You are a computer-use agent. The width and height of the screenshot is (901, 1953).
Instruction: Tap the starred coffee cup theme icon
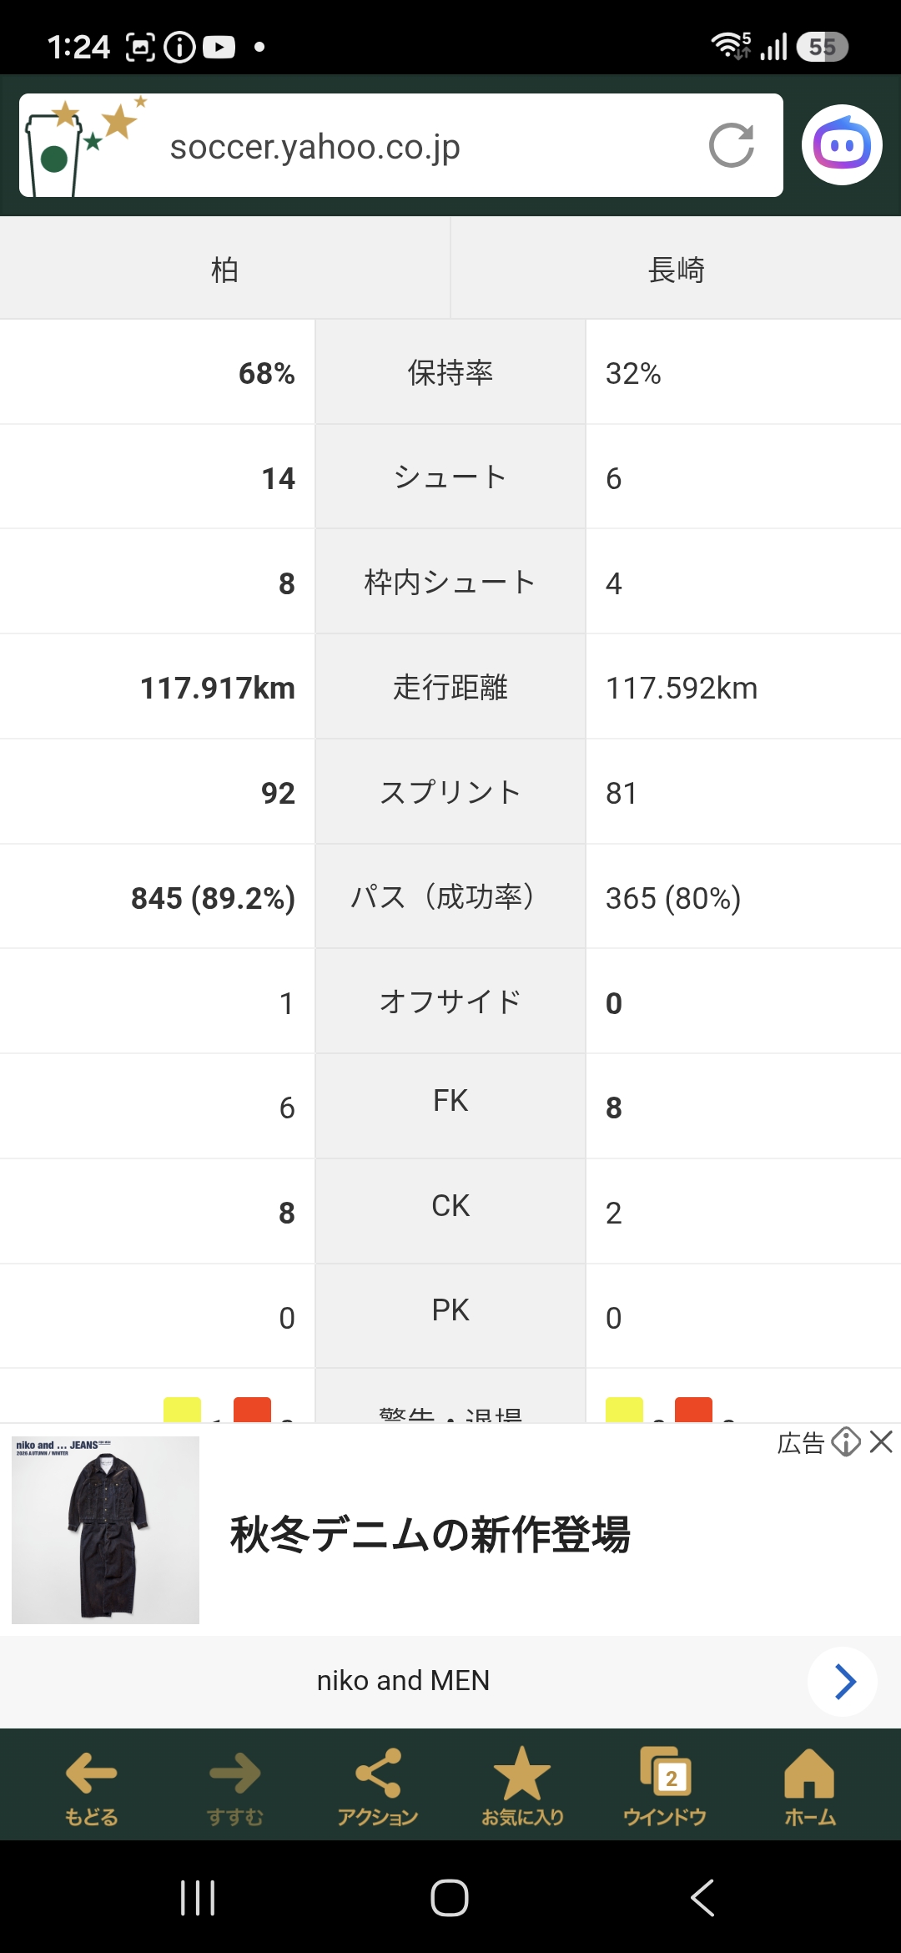83,145
